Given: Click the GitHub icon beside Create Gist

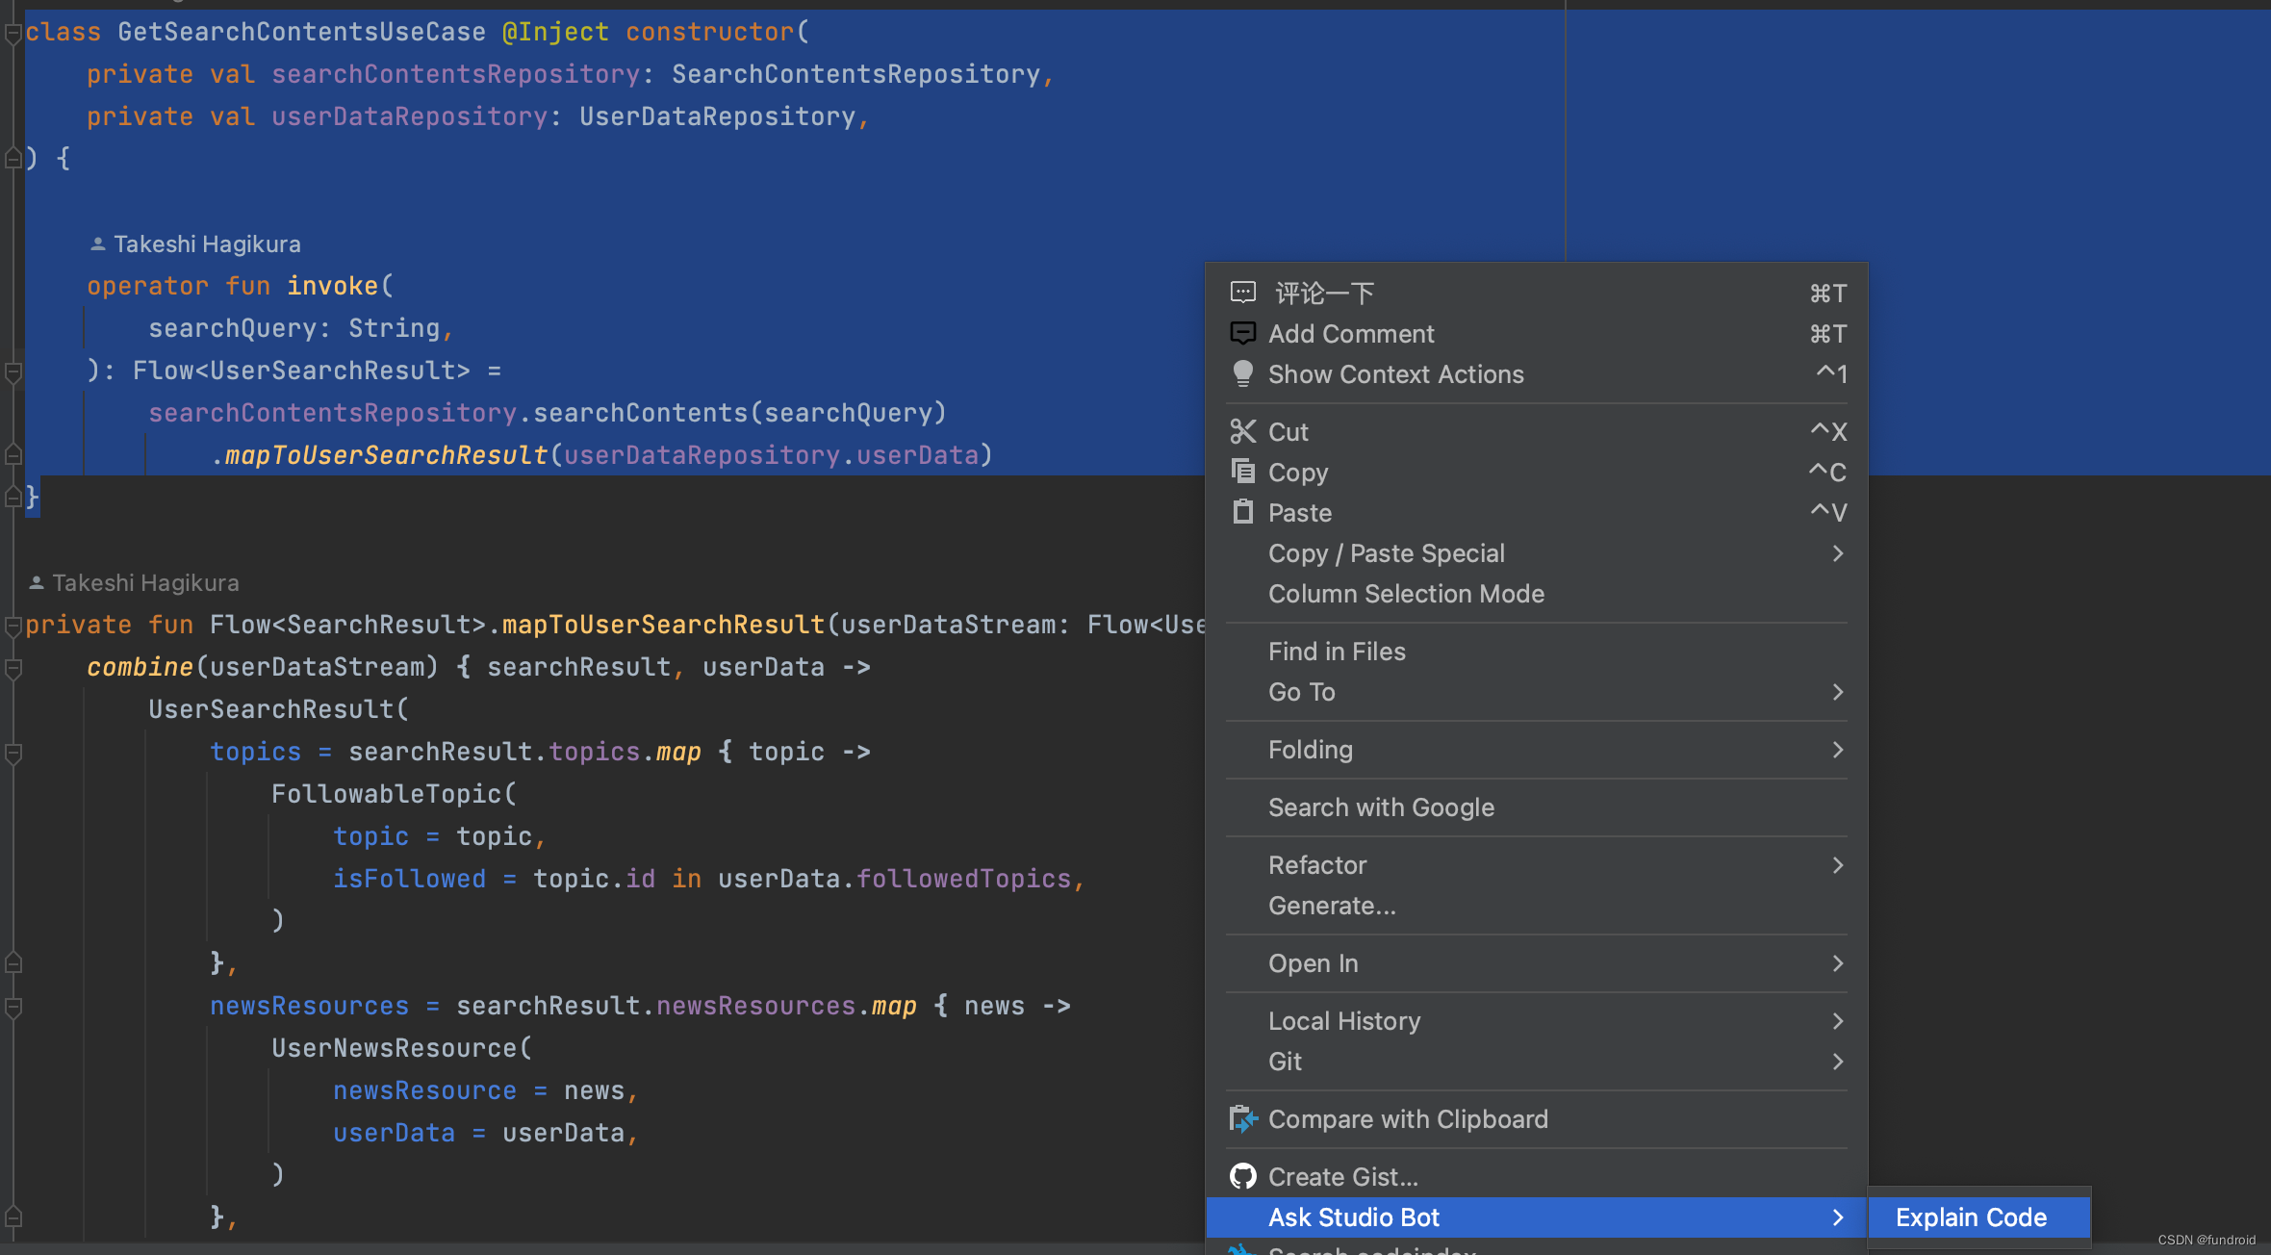Looking at the screenshot, I should (1242, 1176).
